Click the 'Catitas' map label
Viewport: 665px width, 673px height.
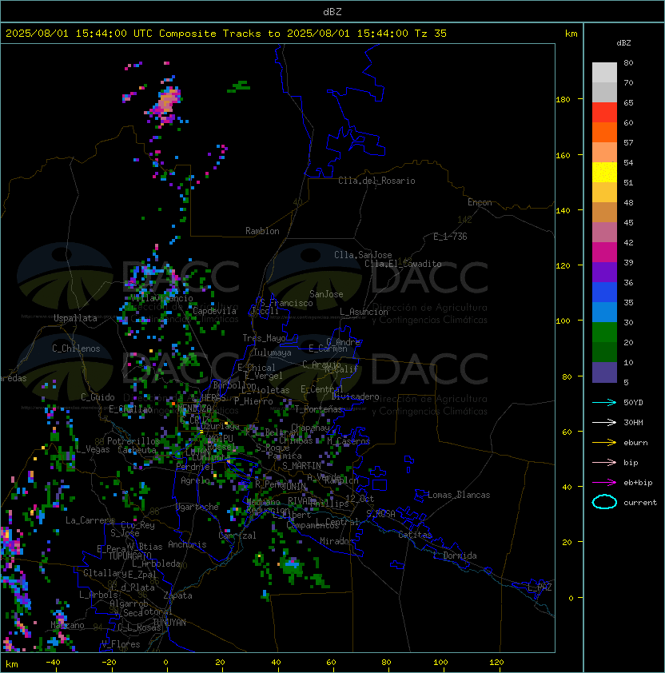[x=415, y=535]
